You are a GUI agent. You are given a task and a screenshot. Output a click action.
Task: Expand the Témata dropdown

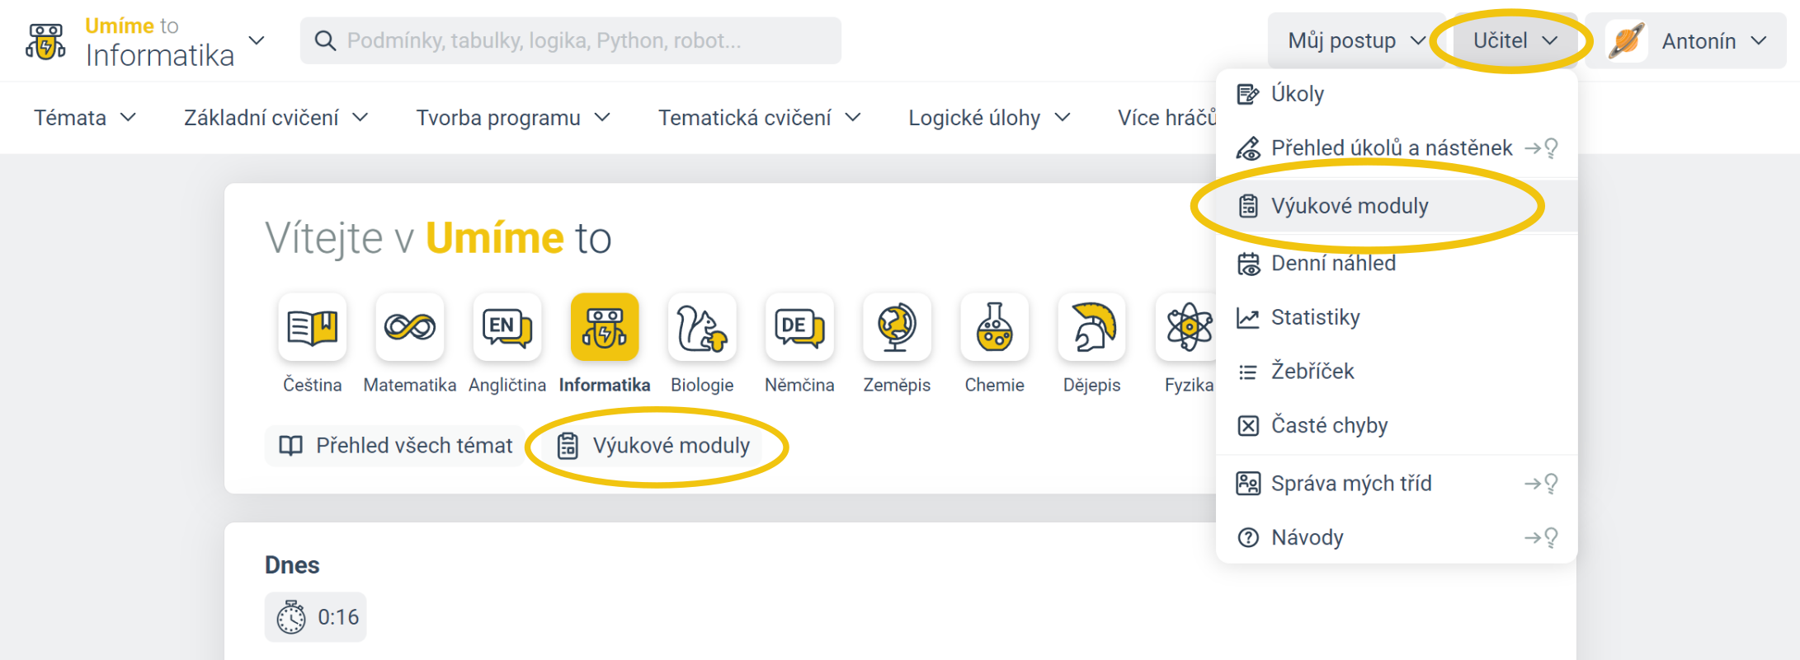(84, 118)
